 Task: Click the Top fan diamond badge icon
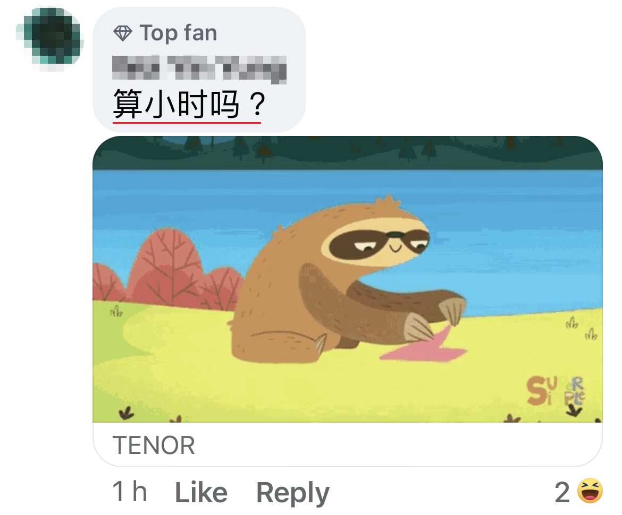pyautogui.click(x=123, y=33)
